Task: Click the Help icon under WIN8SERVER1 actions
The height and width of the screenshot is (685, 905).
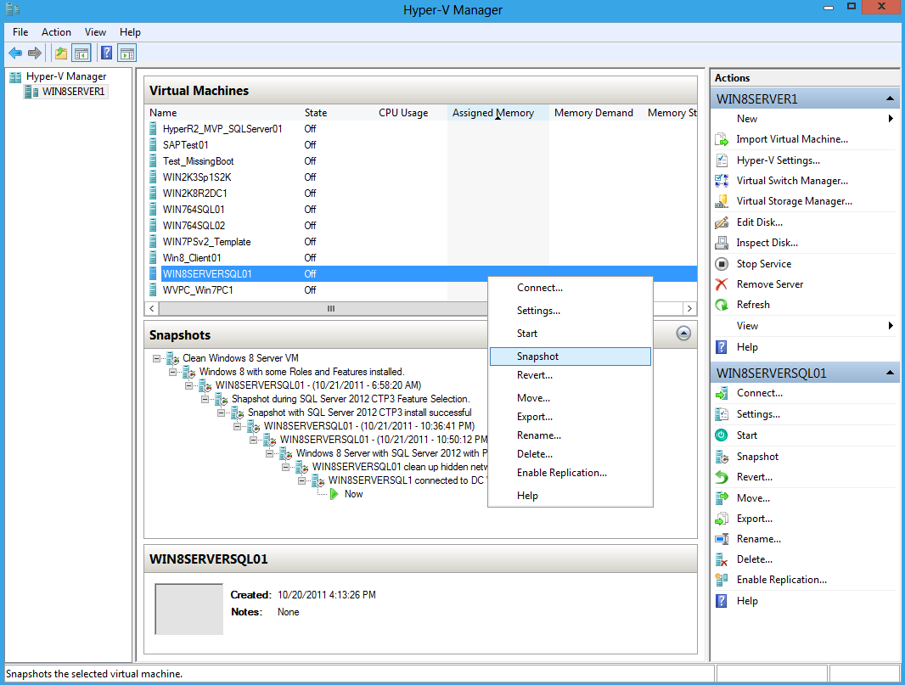Action: (x=722, y=347)
